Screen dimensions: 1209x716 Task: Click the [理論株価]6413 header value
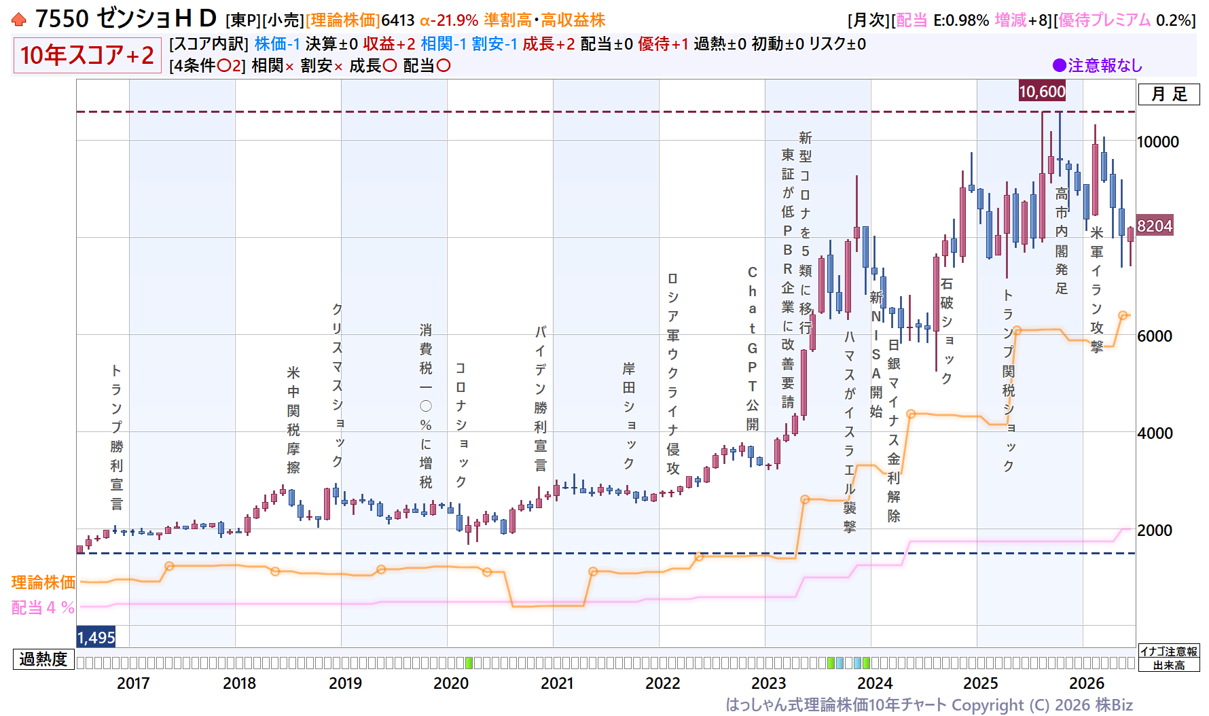(360, 20)
